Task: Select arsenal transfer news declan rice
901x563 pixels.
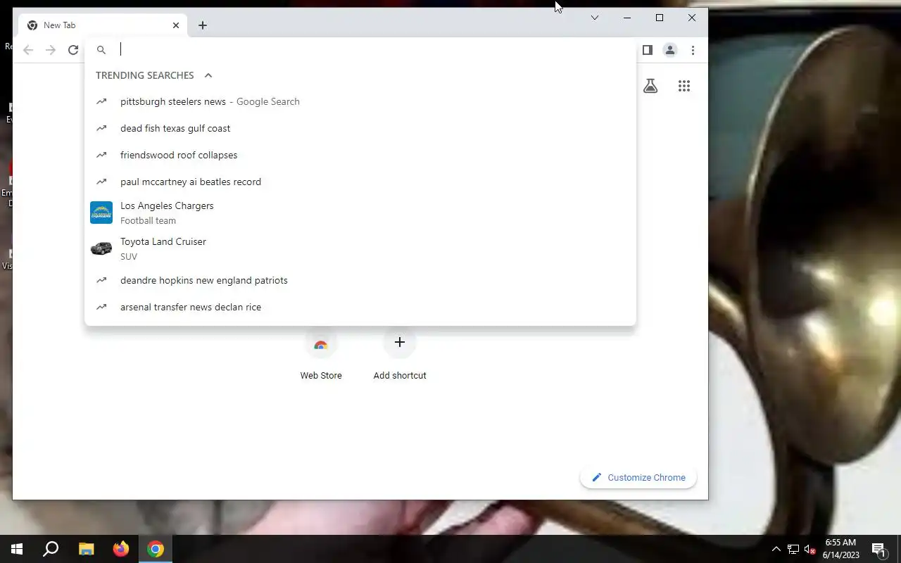Action: pos(360,307)
